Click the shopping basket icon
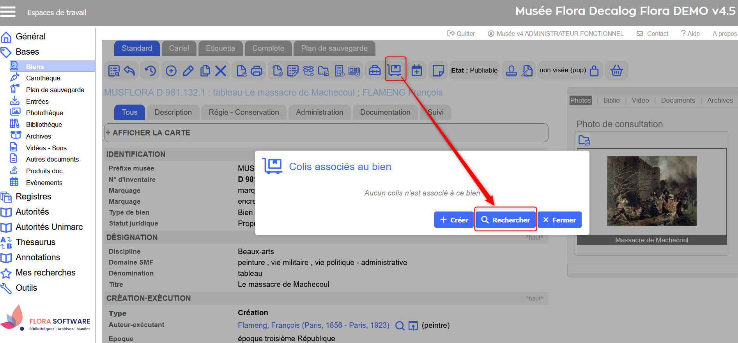The height and width of the screenshot is (343, 738). pyautogui.click(x=616, y=71)
